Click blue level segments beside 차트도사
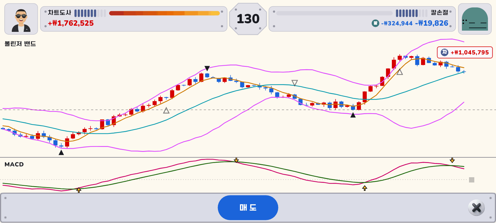This screenshot has height=223, width=496. coord(90,13)
